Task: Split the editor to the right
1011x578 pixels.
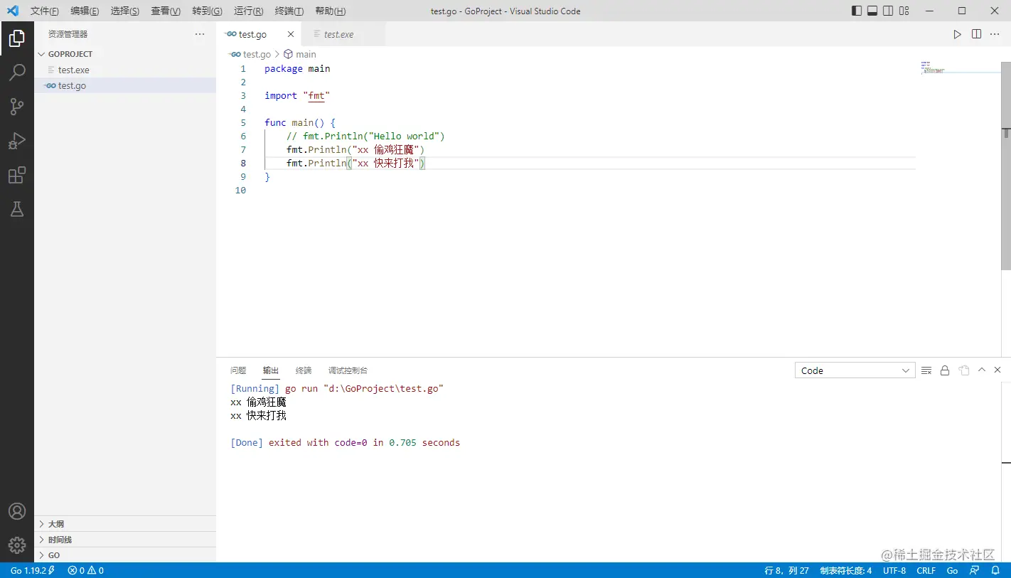Action: point(976,34)
